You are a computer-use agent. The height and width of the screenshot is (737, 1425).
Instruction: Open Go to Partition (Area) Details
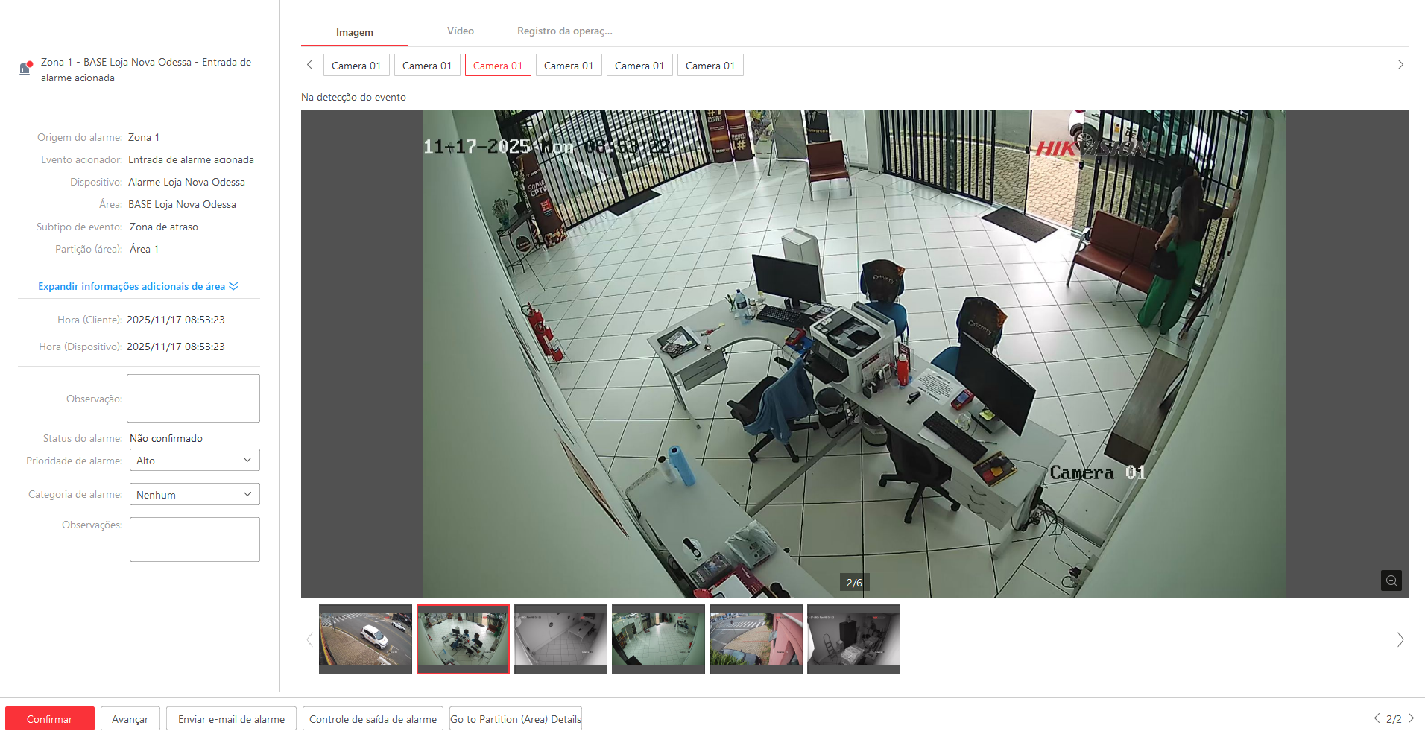coord(515,719)
